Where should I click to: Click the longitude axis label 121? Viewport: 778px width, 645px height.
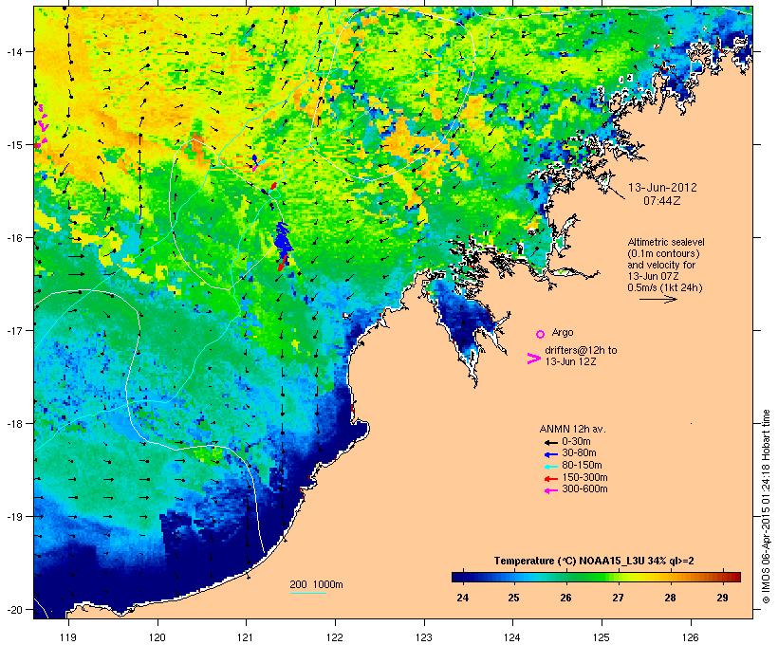click(246, 637)
